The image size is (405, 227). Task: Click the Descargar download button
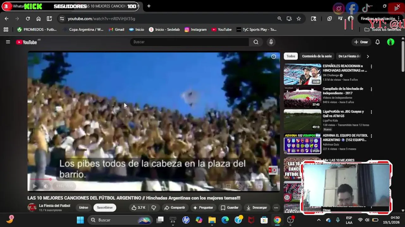(257, 207)
